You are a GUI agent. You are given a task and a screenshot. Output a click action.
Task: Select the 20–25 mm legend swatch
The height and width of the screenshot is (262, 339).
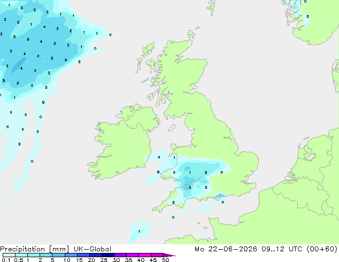coord(95,255)
